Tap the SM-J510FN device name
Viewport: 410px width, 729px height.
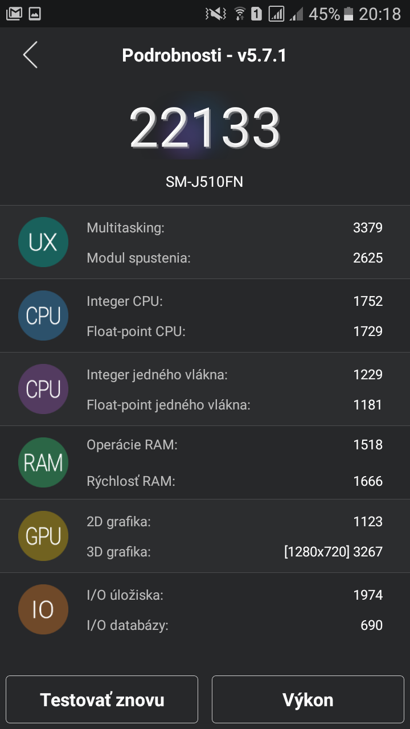point(204,182)
